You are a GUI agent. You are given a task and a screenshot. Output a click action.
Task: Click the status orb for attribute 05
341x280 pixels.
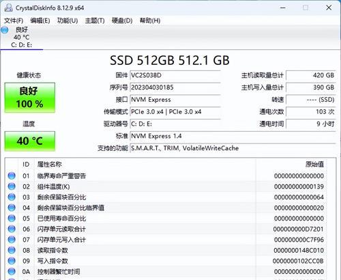(12, 219)
